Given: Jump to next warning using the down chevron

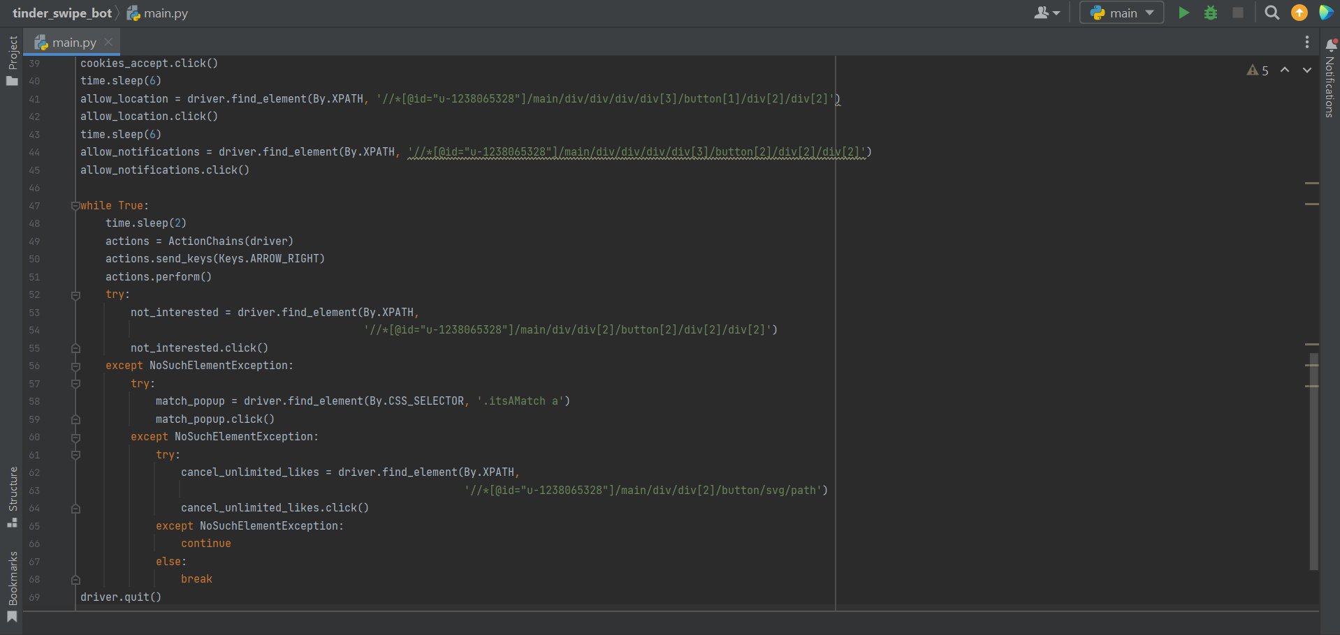Looking at the screenshot, I should pyautogui.click(x=1306, y=70).
